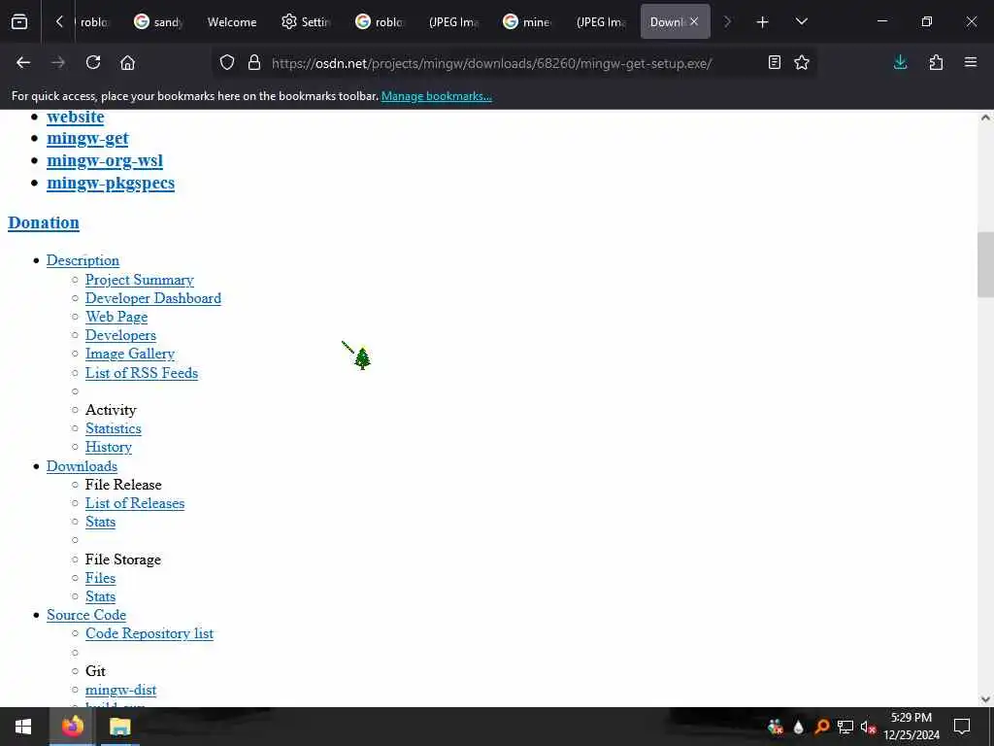Image resolution: width=994 pixels, height=746 pixels.
Task: Open Stats under File Storage
Action: [x=101, y=597]
